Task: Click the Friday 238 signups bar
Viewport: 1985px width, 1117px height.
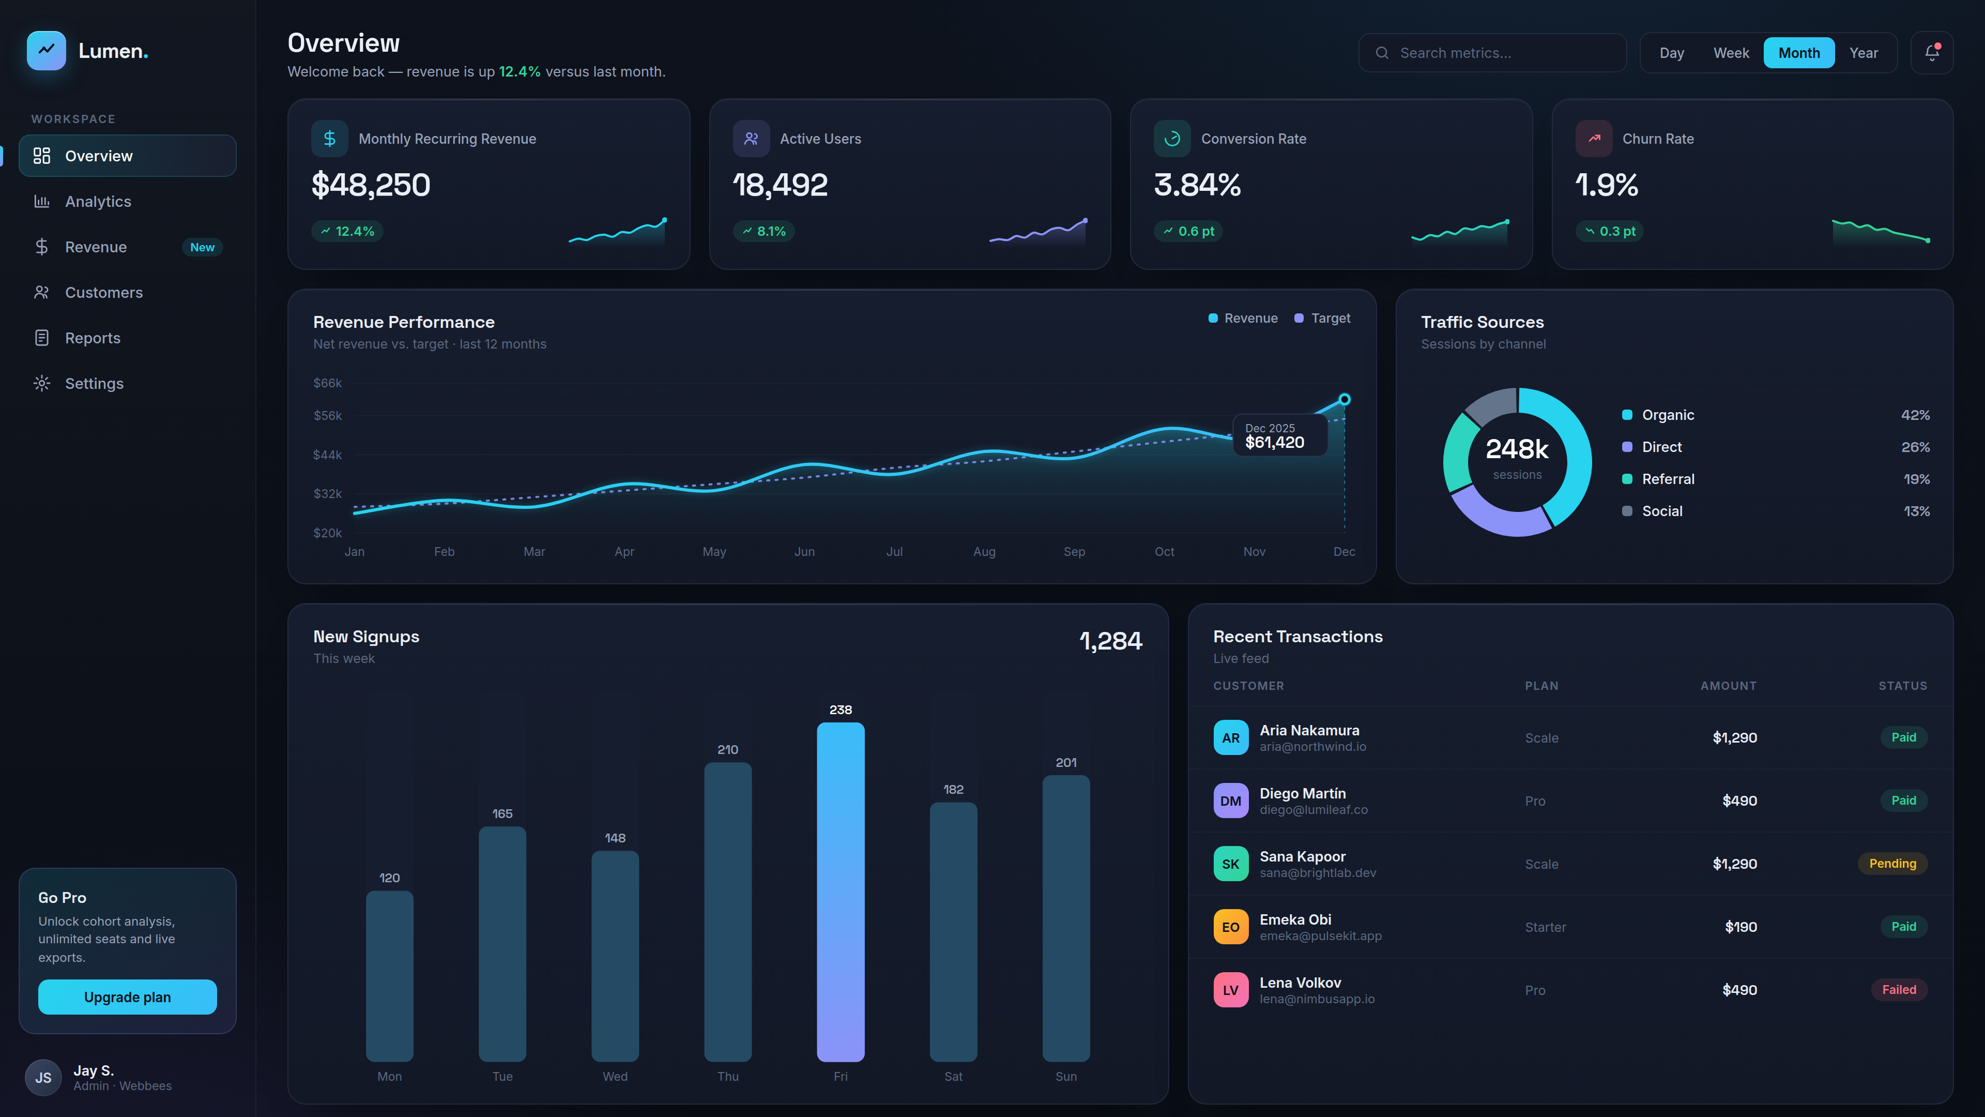Action: pyautogui.click(x=841, y=892)
